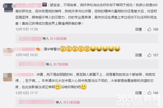
Task: Reply to the 12月14日 19:52 comment
Action: pyautogui.click(x=139, y=55)
